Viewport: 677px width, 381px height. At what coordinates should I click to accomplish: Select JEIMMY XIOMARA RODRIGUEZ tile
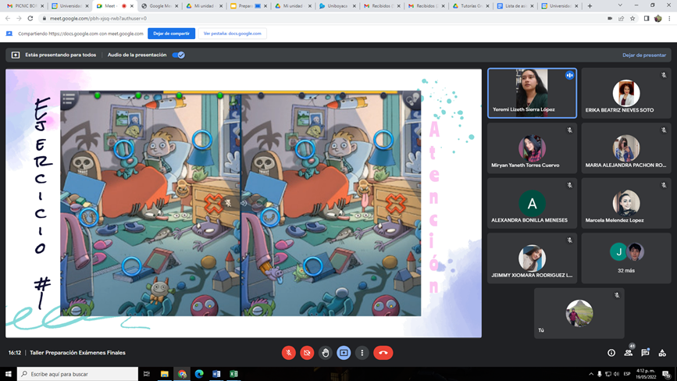pyautogui.click(x=532, y=258)
